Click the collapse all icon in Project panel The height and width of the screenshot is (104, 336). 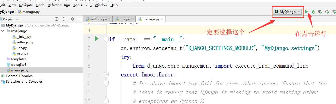click(x=64, y=19)
